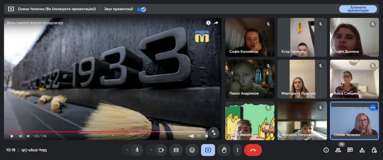Open the chat with everyone panel
Image resolution: width=383 pixels, height=160 pixels.
pyautogui.click(x=350, y=150)
